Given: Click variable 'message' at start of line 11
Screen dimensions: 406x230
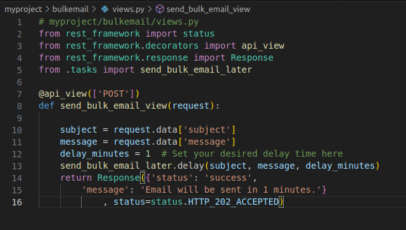Looking at the screenshot, I should click(79, 142).
